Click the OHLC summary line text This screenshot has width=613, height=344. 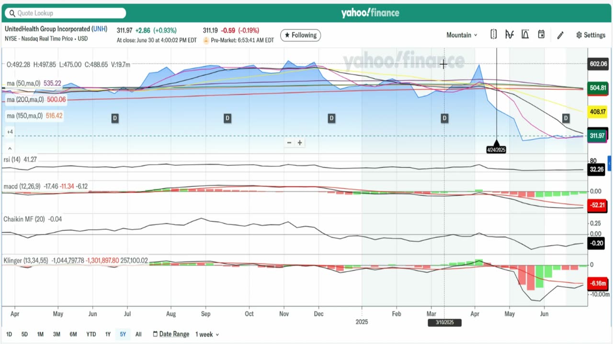coord(68,64)
